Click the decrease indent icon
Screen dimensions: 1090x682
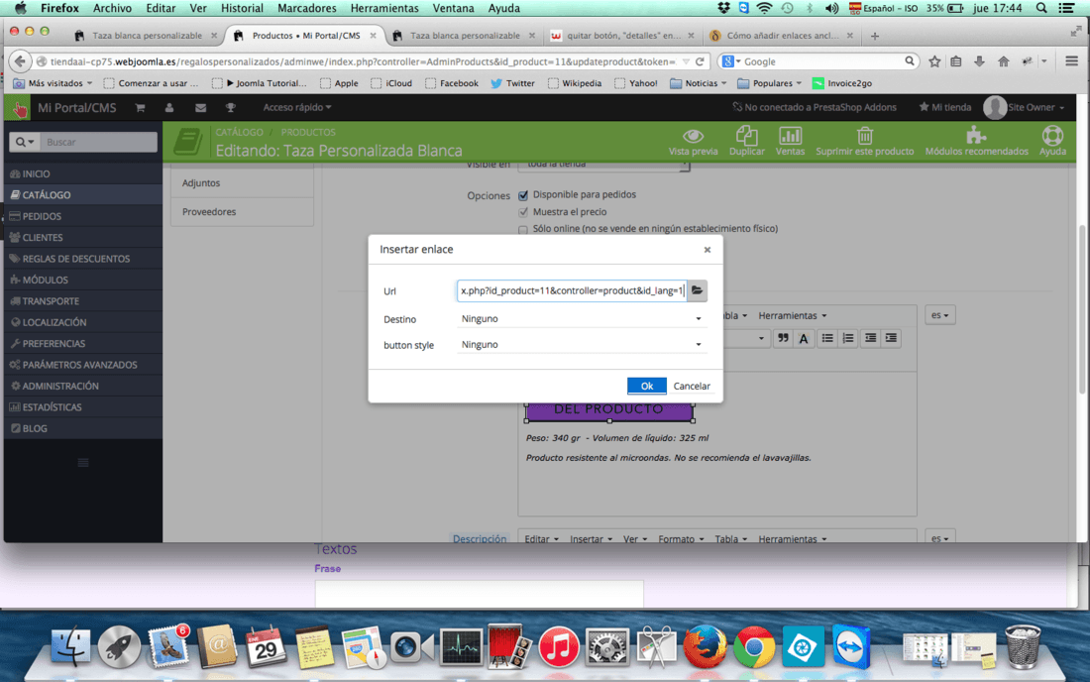click(x=870, y=338)
